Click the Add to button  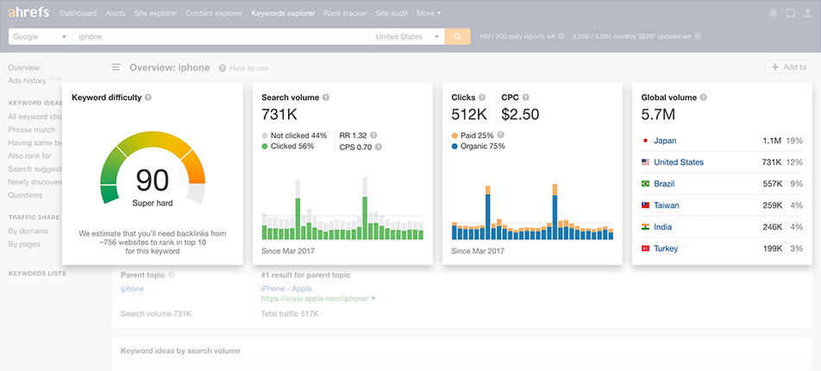click(x=788, y=67)
